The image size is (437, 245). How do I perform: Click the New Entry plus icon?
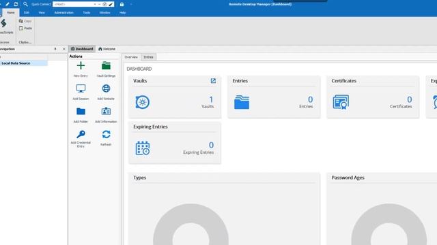pyautogui.click(x=81, y=65)
